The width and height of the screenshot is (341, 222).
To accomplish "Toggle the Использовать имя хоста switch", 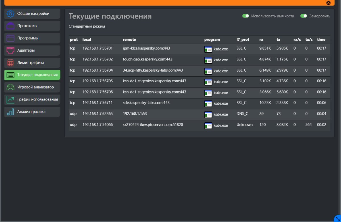I will [246, 16].
